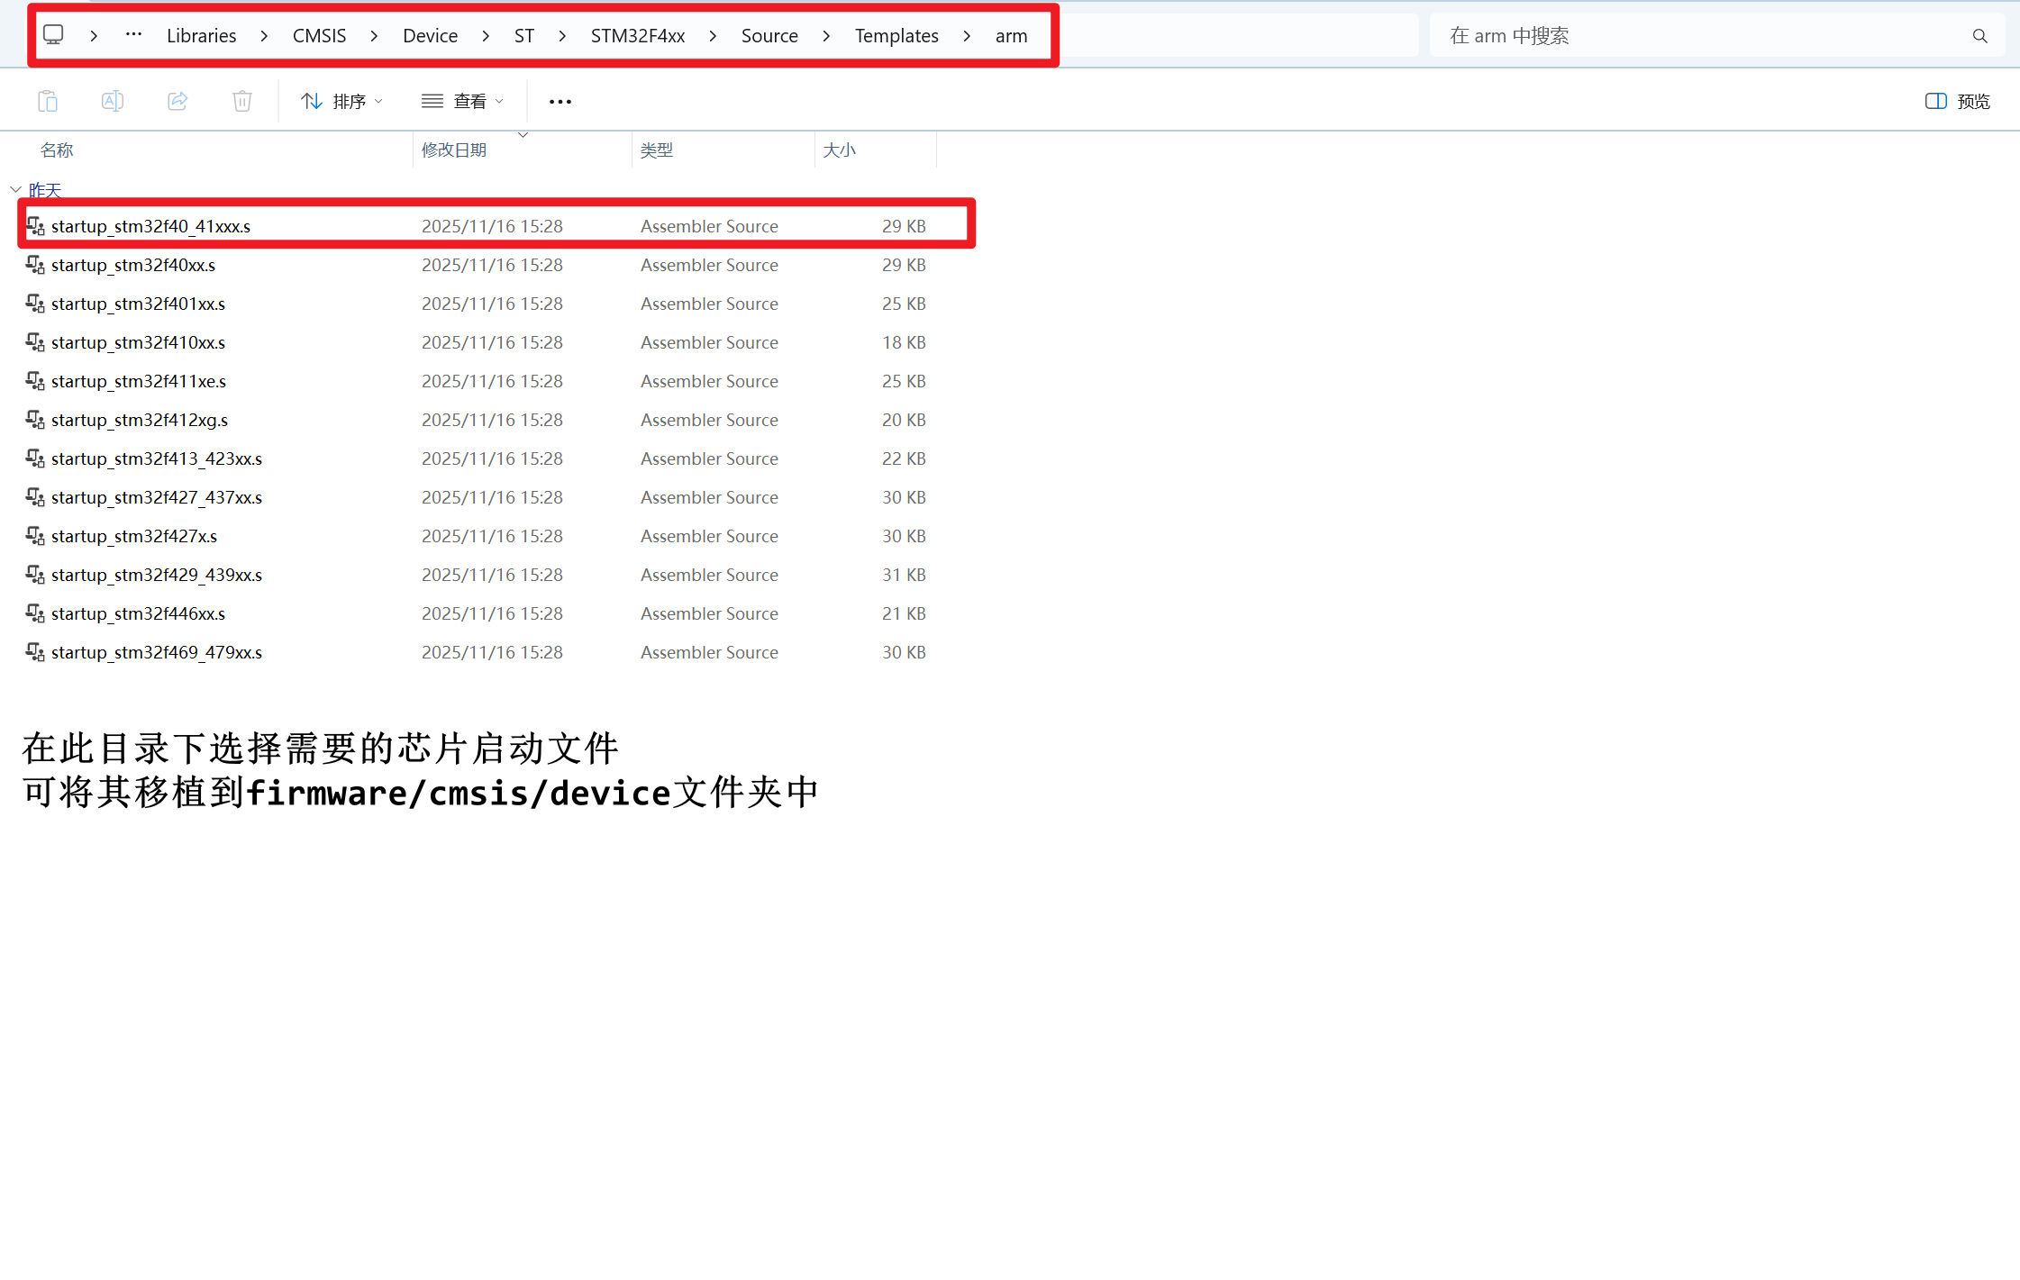Viewport: 2020px width, 1280px height.
Task: Expand the chevron after Templates breadcrumb
Action: coord(967,36)
